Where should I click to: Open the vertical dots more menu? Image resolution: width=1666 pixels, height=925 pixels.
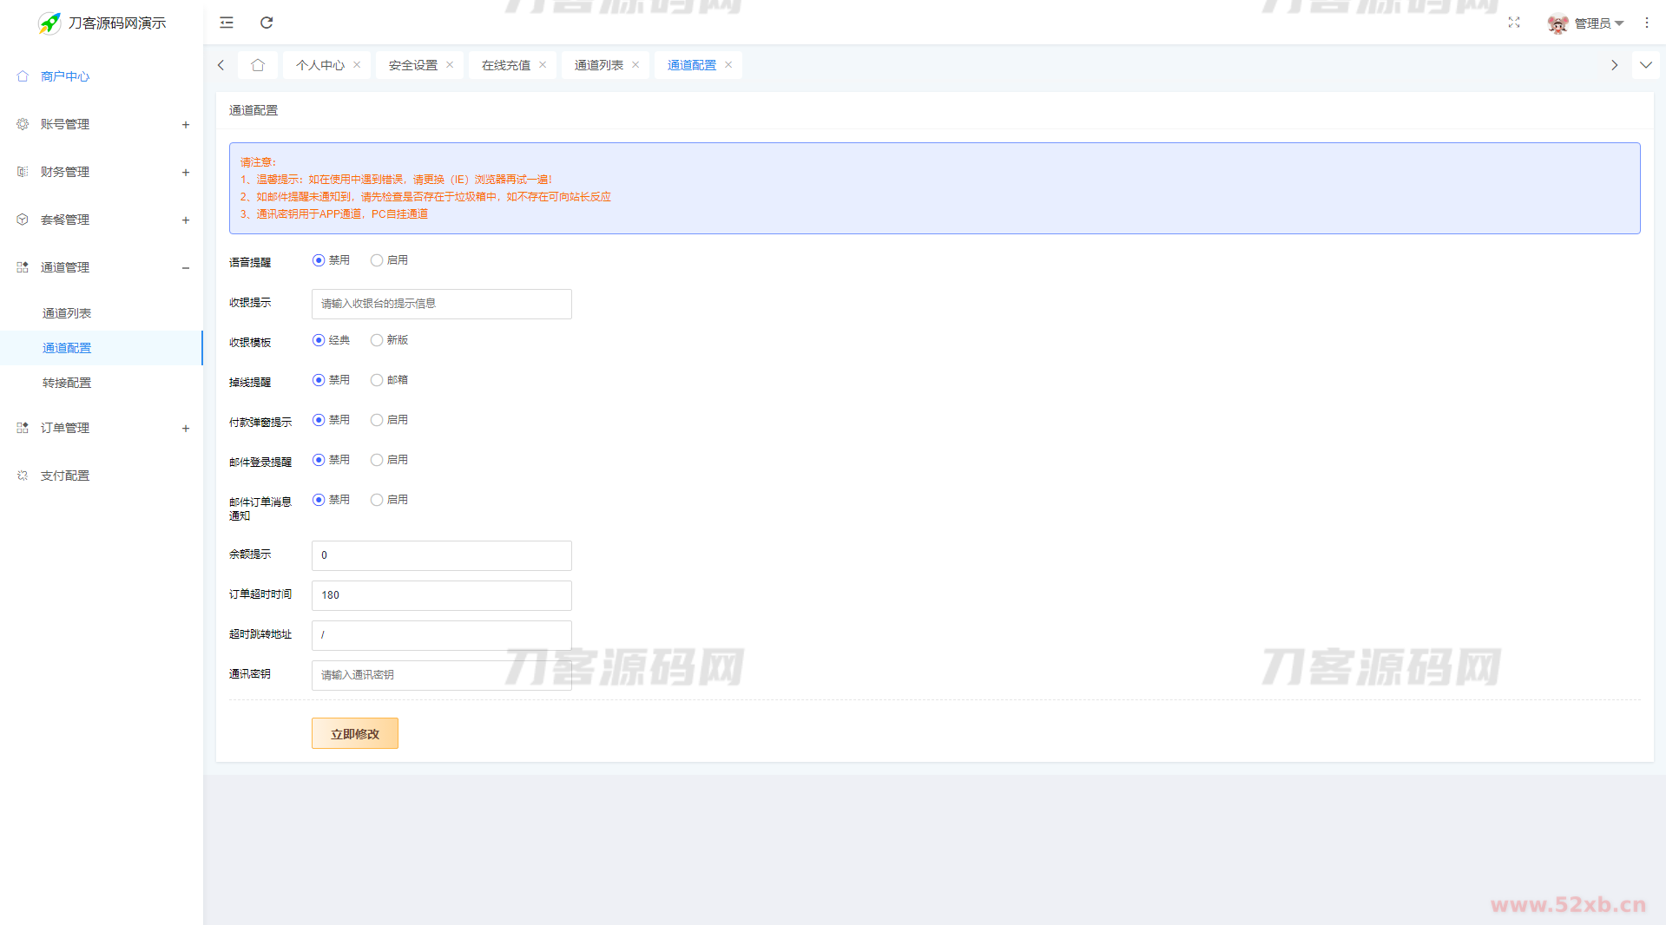[1646, 23]
